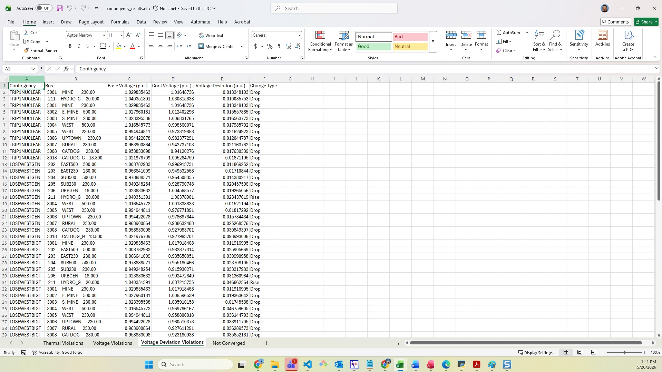Open Microsoft Teams from taskbar
This screenshot has width=662, height=372.
click(292, 364)
